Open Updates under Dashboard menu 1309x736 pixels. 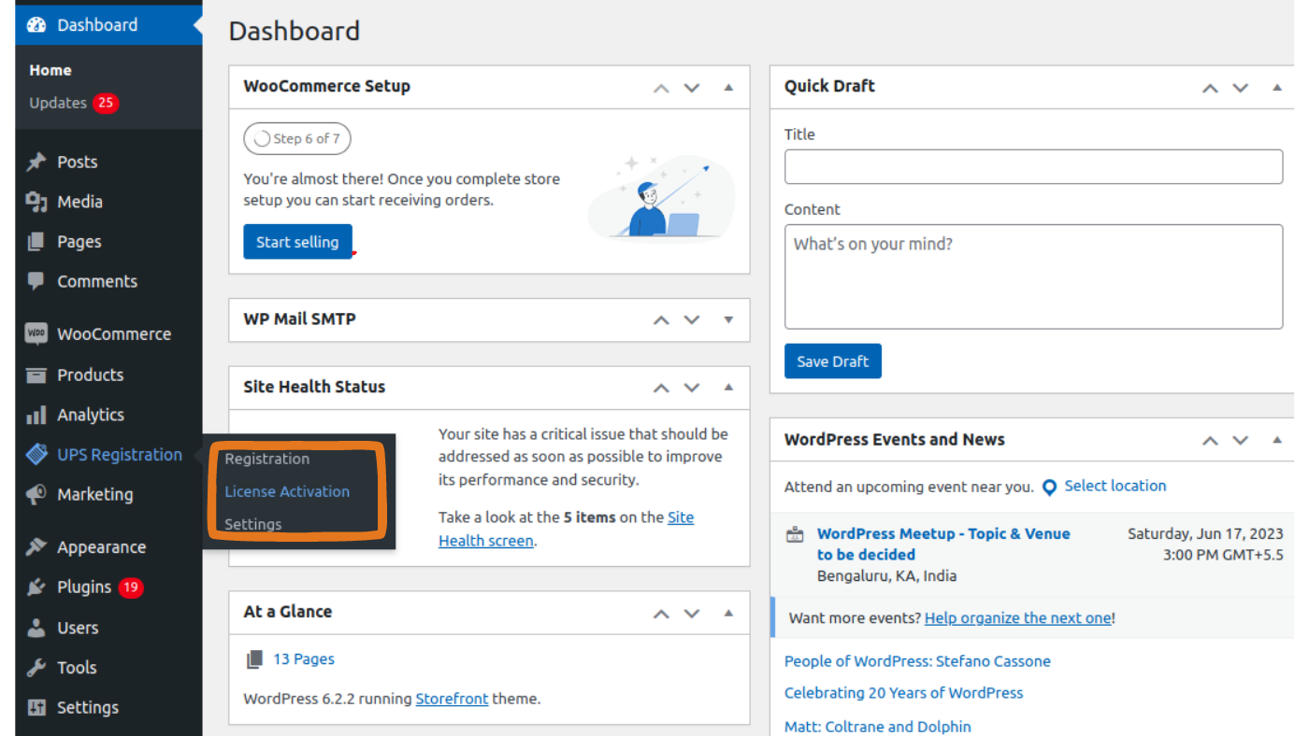click(x=58, y=103)
